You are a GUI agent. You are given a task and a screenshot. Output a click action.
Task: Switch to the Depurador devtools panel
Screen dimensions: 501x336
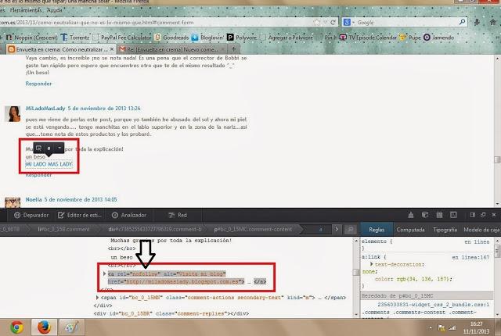(31, 215)
